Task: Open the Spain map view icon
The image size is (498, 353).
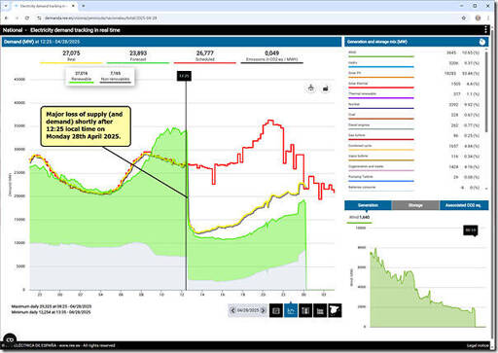Action: (x=335, y=311)
